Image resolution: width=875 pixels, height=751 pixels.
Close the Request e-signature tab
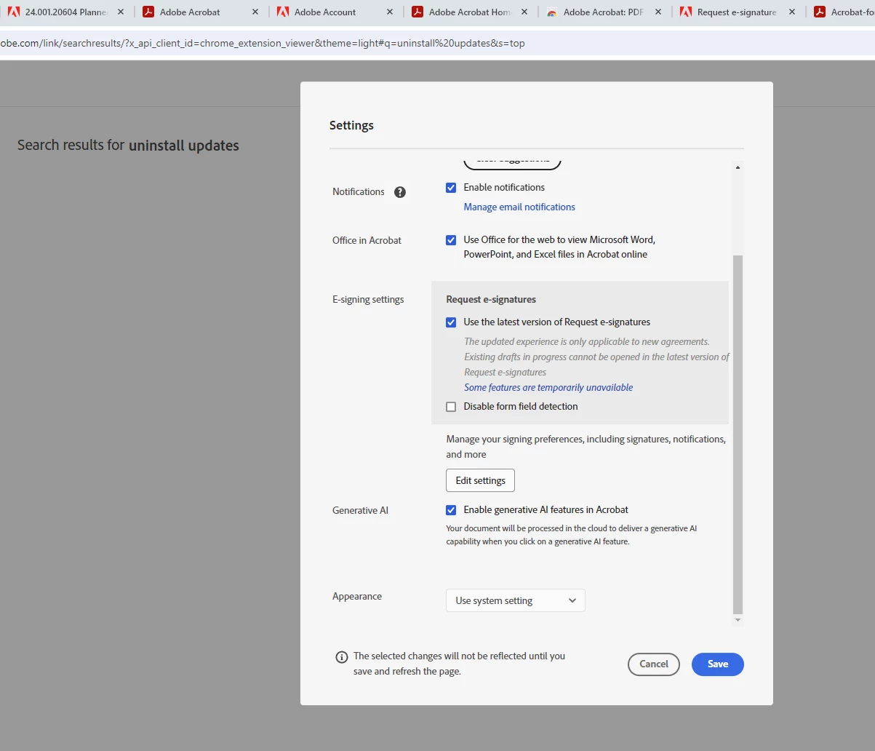click(x=792, y=12)
